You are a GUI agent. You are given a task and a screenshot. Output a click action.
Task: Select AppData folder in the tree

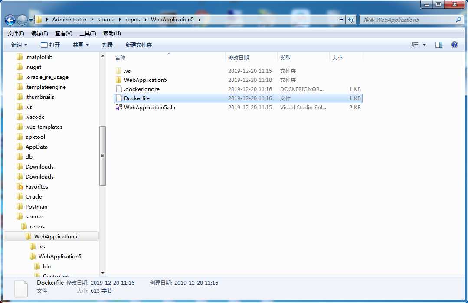pos(36,147)
